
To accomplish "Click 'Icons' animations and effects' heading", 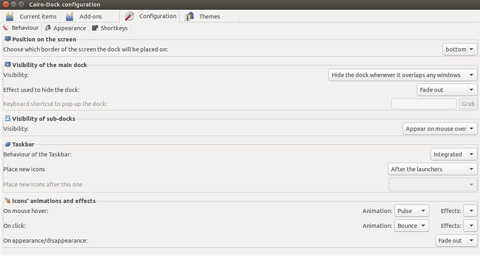I will (54, 201).
